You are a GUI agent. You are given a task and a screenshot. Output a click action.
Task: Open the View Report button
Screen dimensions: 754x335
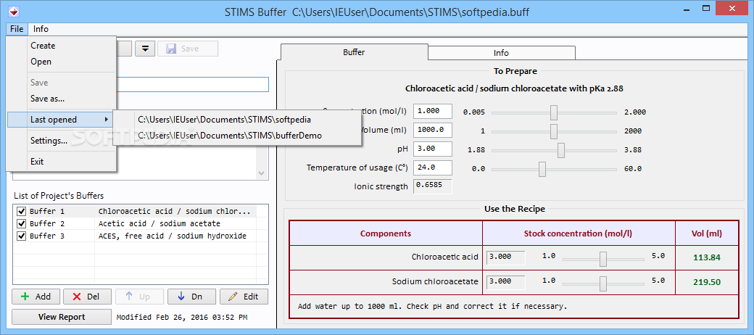click(x=62, y=317)
